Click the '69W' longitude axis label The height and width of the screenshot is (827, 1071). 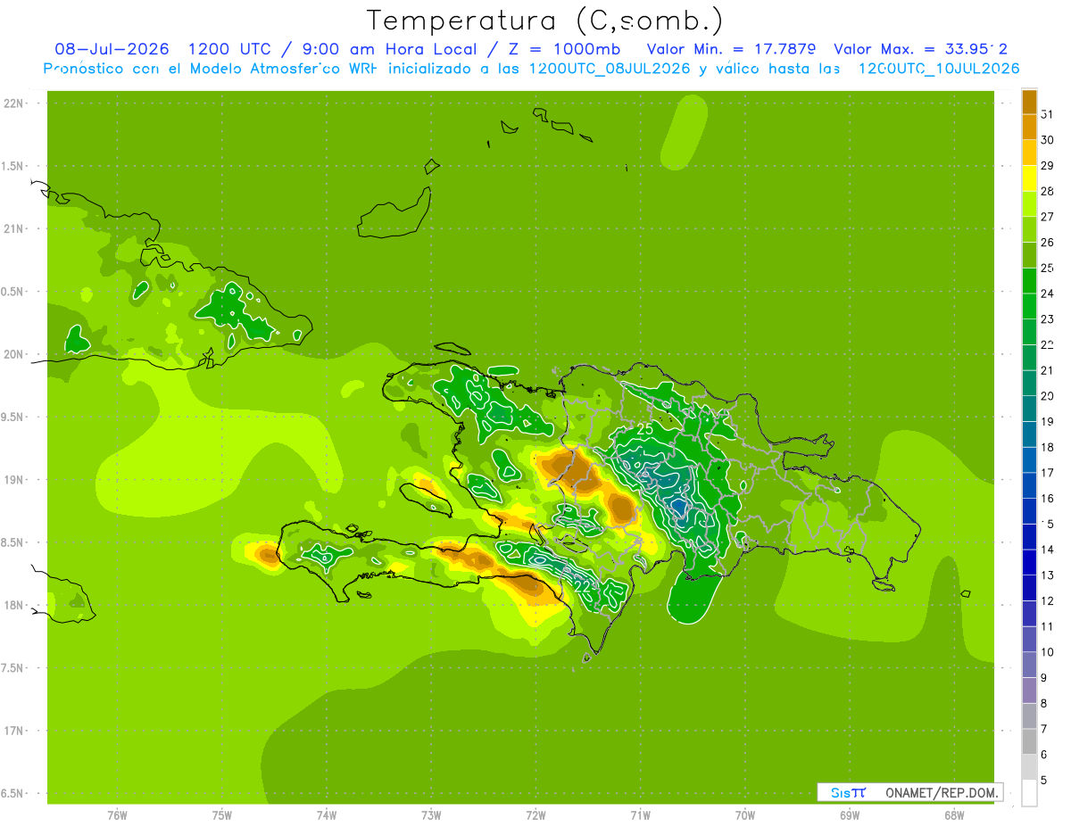coord(850,815)
